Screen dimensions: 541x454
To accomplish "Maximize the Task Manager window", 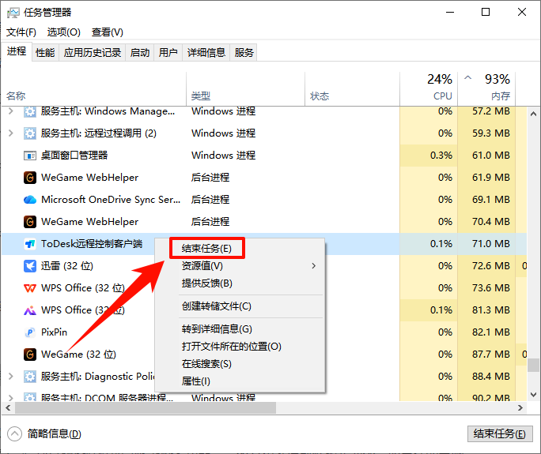I will point(486,13).
